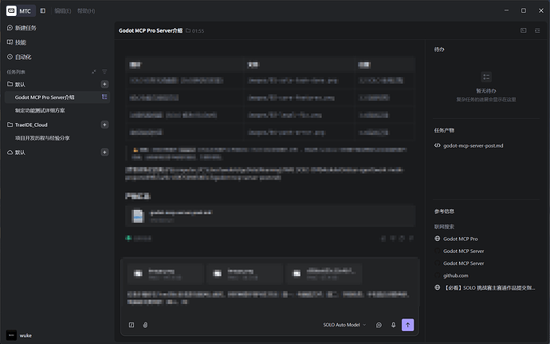Screen dimensions: 550x344
Task: Minimize the MTC window
Action: (506, 10)
